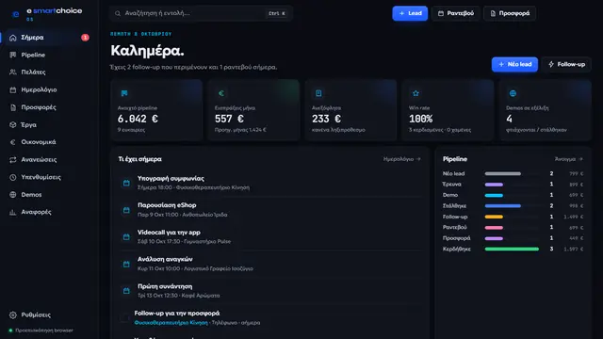Click the Ημερολόγιο calendar icon in sidebar

tap(12, 90)
